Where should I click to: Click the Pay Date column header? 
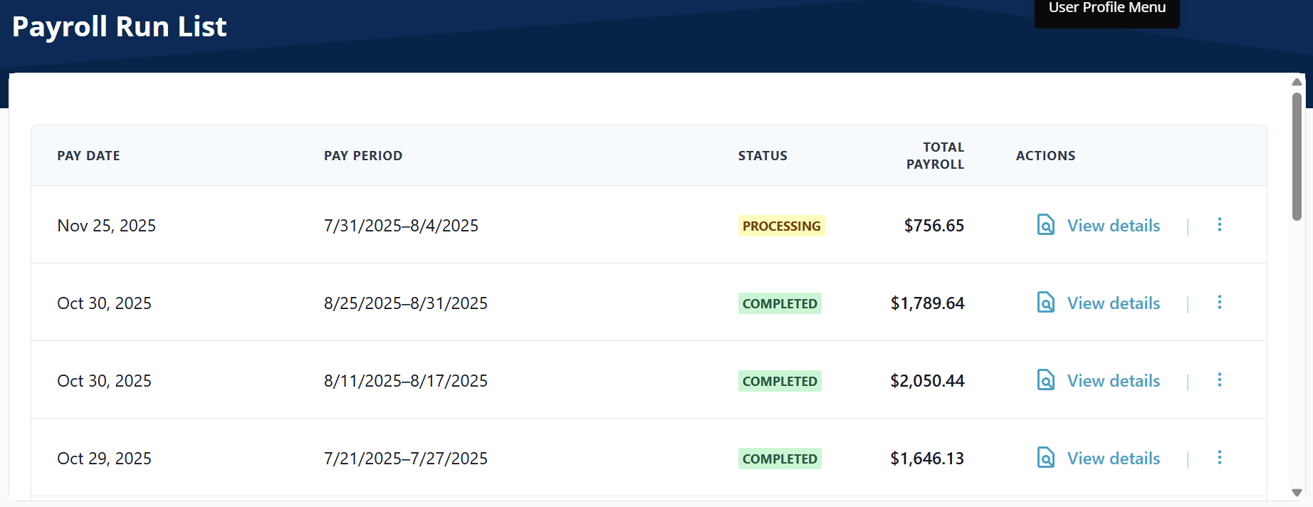click(x=88, y=156)
